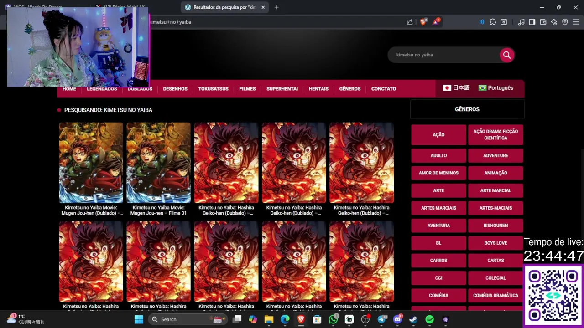
Task: Open Spotify from the taskbar
Action: pyautogui.click(x=429, y=319)
